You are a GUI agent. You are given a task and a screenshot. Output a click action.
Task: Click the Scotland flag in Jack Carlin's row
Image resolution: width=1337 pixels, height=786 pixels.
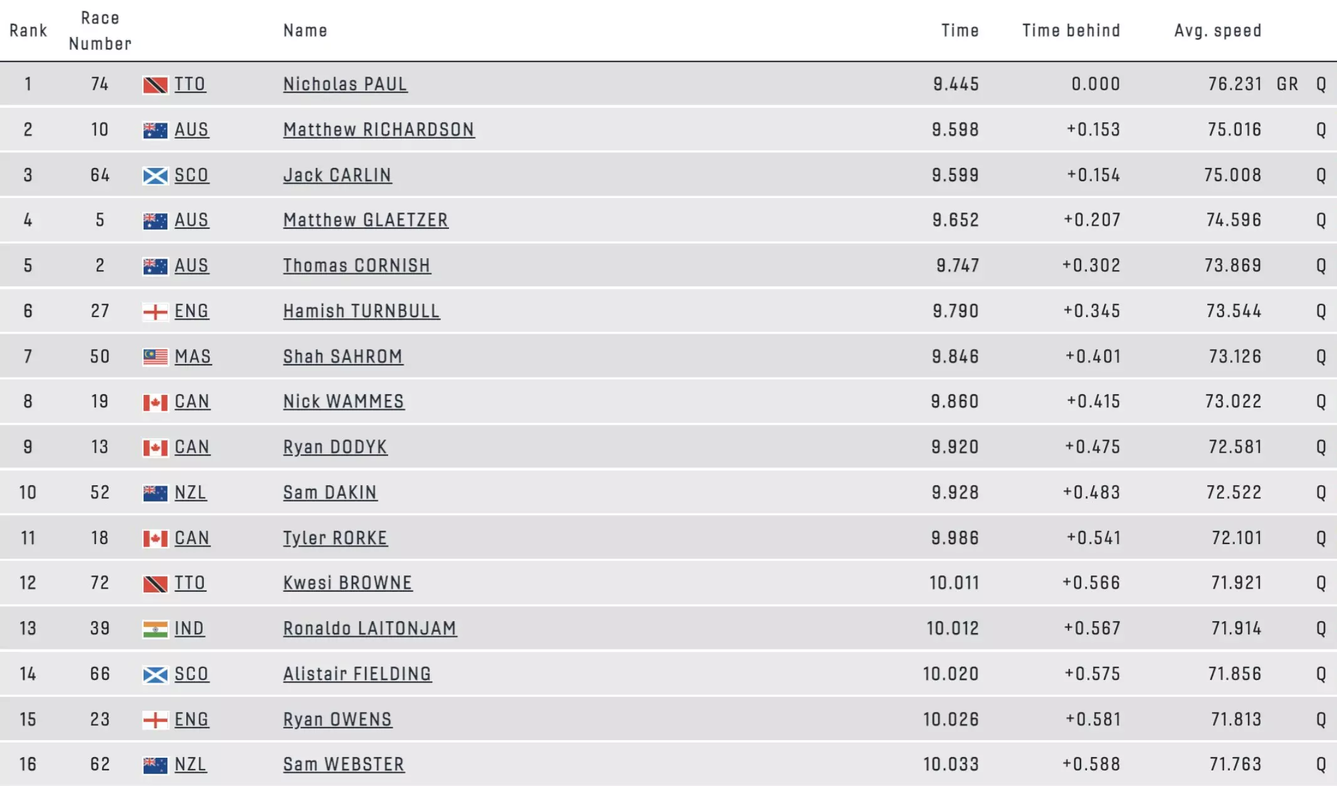click(155, 176)
